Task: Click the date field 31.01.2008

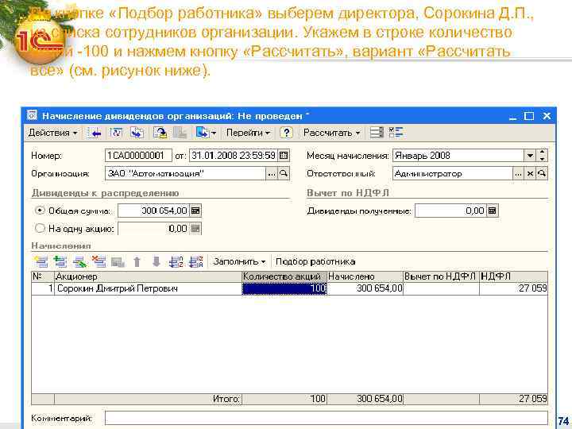Action: pyautogui.click(x=233, y=156)
